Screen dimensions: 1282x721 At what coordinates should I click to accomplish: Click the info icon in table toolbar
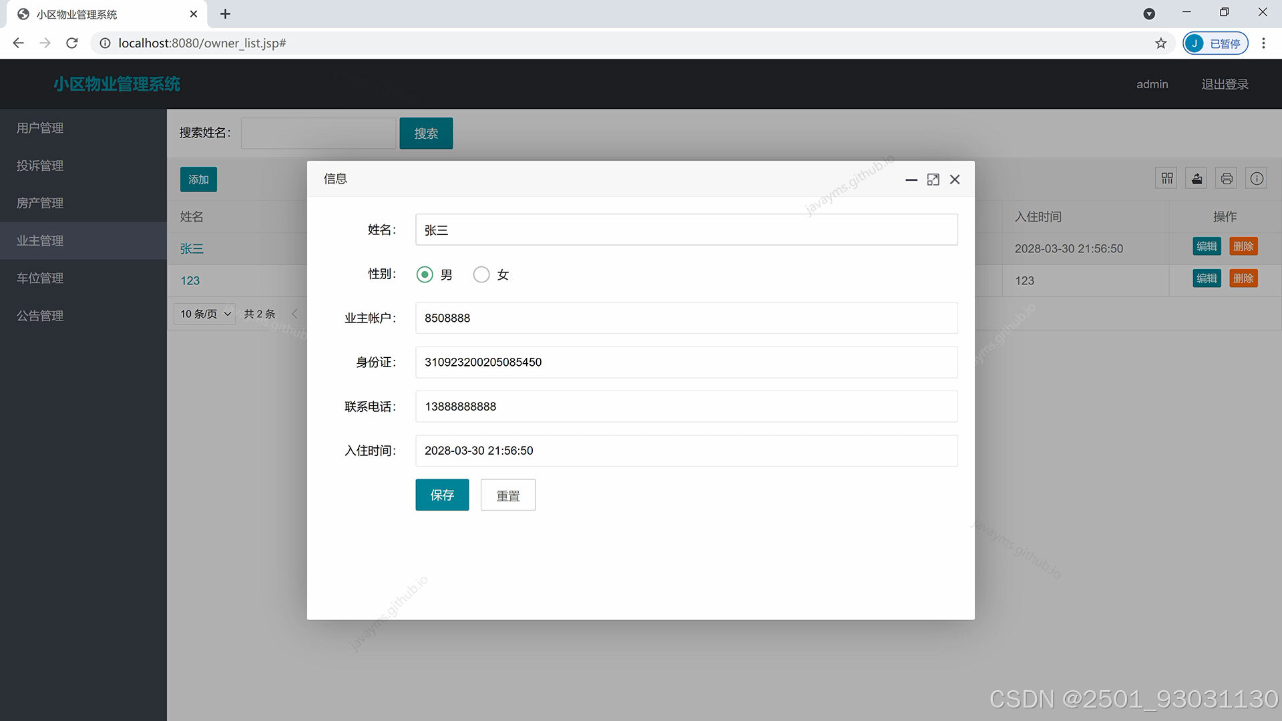1257,178
